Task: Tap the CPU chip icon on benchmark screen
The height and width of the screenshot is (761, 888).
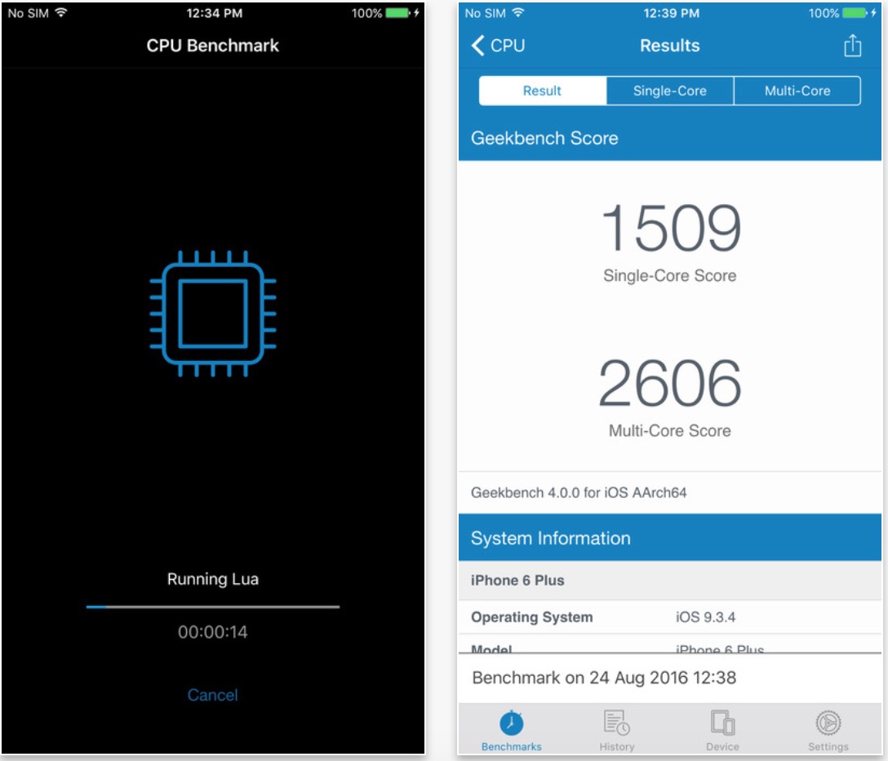Action: [213, 314]
